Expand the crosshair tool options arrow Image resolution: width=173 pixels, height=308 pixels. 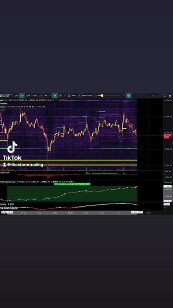tap(65, 96)
